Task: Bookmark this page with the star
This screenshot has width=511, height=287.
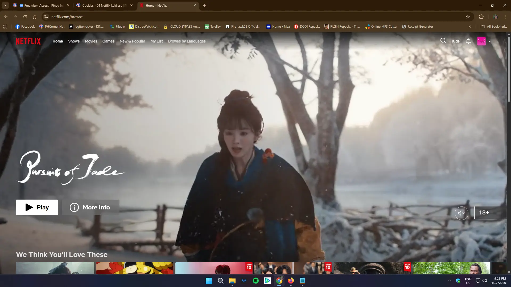Action: tap(468, 17)
